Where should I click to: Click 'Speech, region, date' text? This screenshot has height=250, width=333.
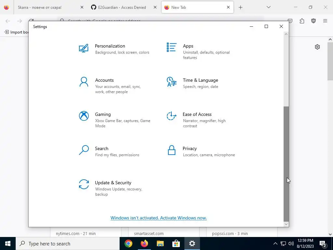pos(200,87)
